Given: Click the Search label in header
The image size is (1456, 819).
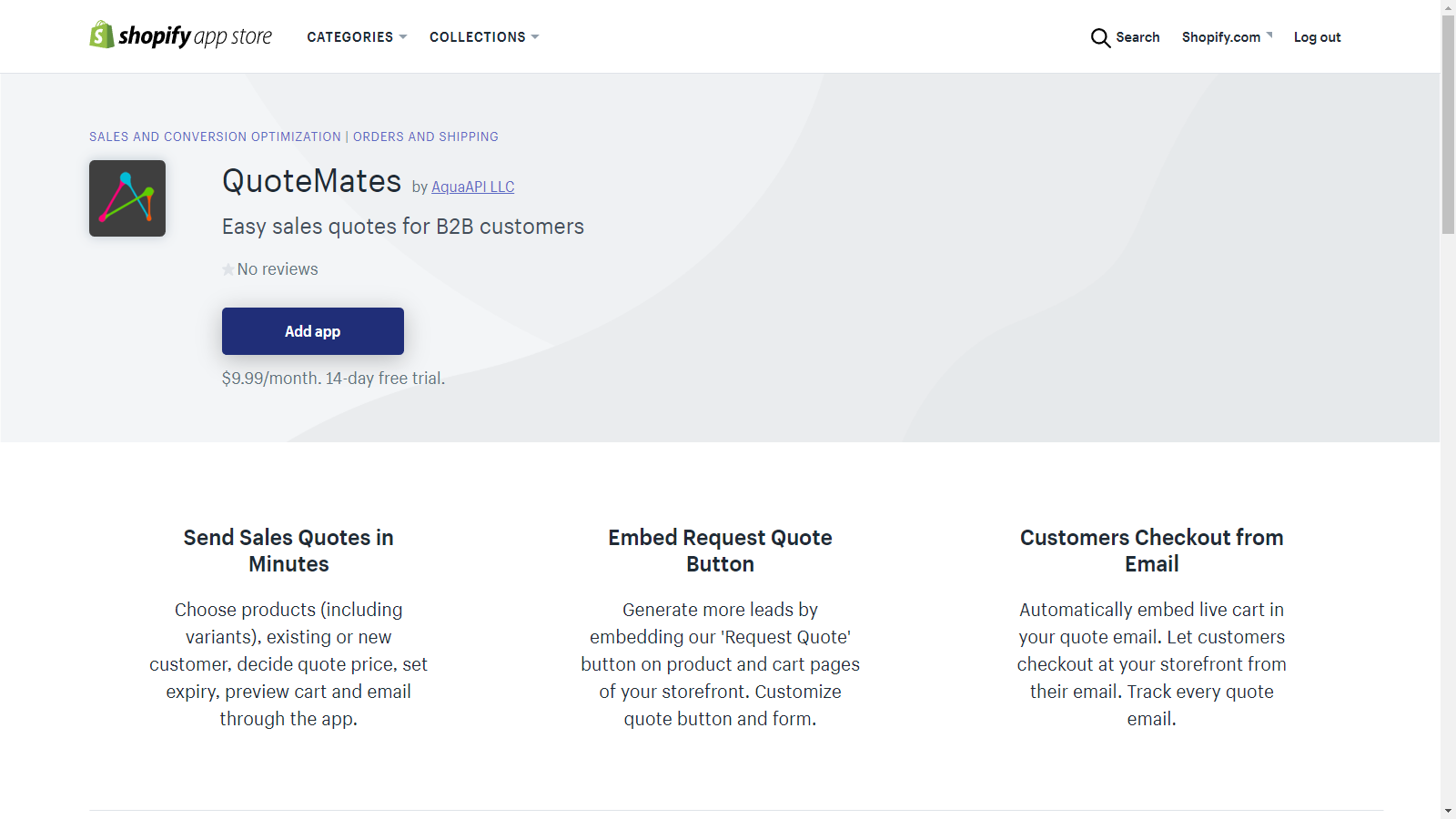Looking at the screenshot, I should coord(1137,37).
